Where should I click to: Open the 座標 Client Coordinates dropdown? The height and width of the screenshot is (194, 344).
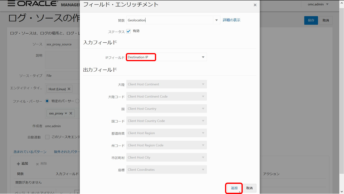[x=167, y=170]
